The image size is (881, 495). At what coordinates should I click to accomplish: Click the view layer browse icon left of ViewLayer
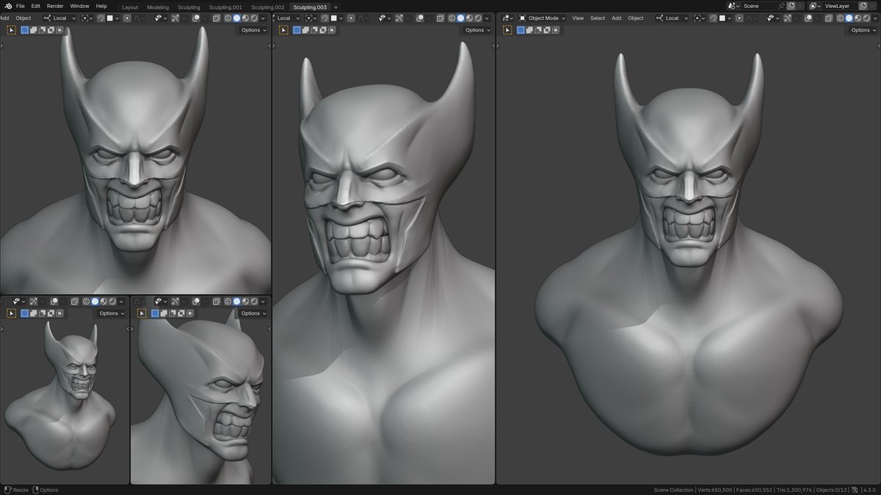coord(814,6)
